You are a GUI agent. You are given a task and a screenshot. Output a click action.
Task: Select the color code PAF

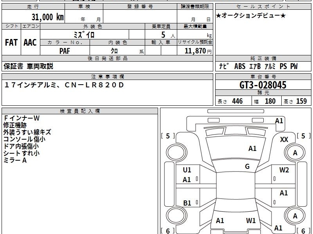65,51
